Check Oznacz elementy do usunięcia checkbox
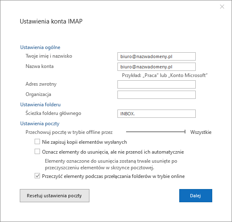The image size is (232, 222). point(37,152)
